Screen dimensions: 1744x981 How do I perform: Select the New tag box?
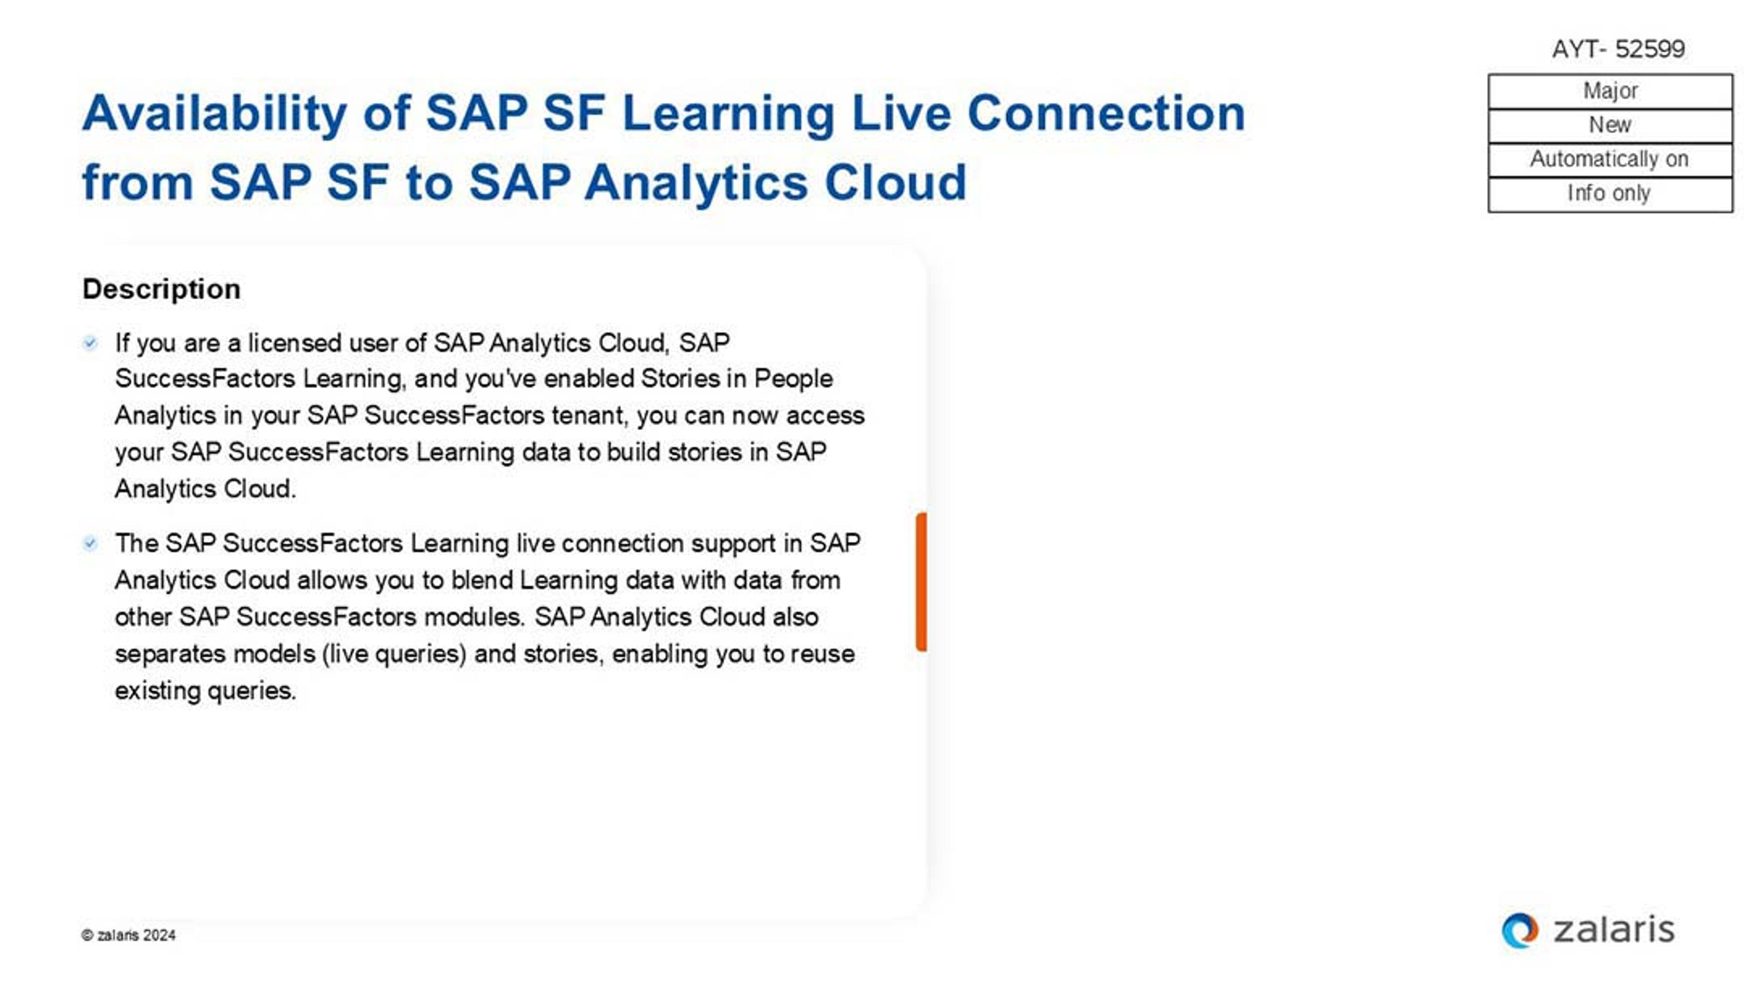[x=1610, y=126]
